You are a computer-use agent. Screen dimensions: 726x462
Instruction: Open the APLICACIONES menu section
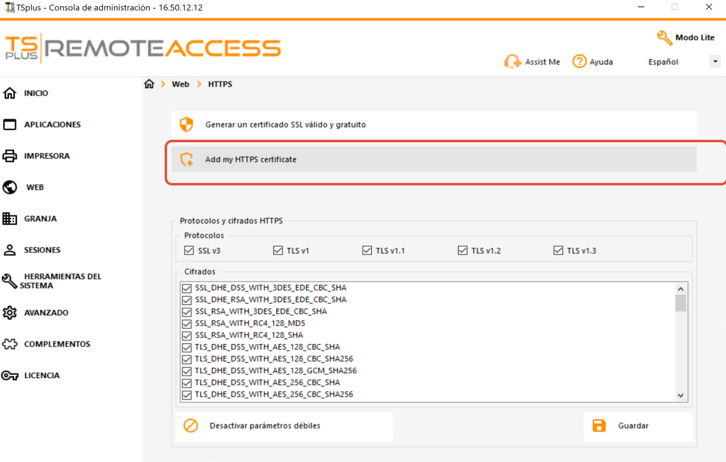click(x=52, y=125)
